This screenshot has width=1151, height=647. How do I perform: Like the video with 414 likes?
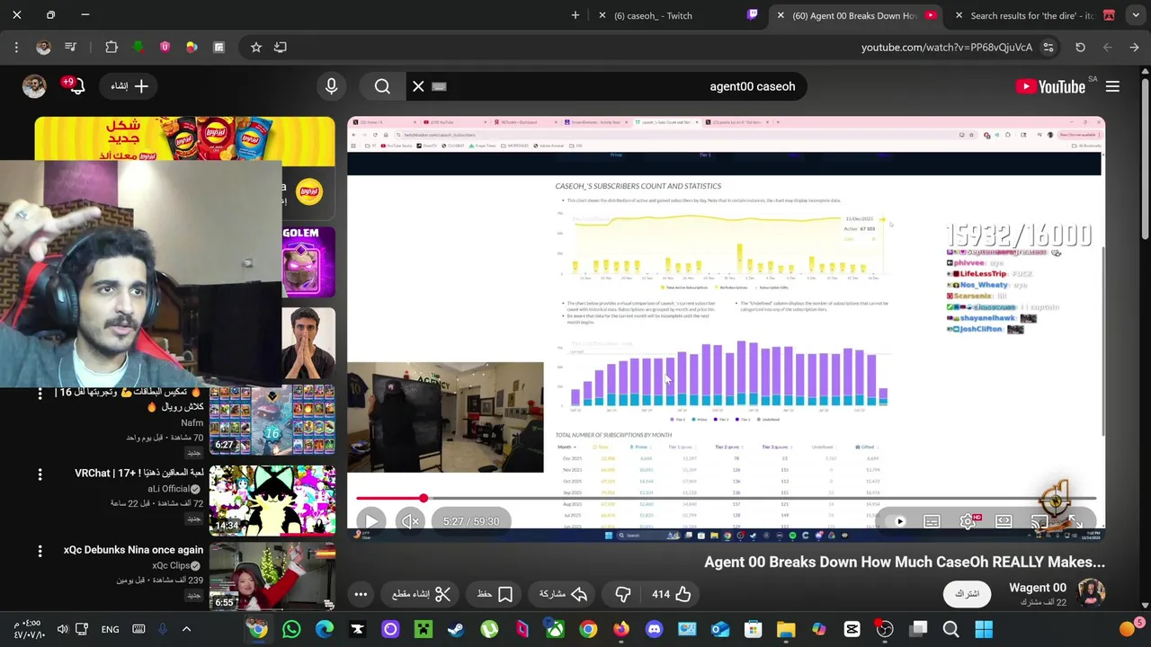(672, 594)
